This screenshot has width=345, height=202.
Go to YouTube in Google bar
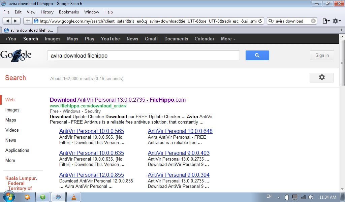pos(110,39)
